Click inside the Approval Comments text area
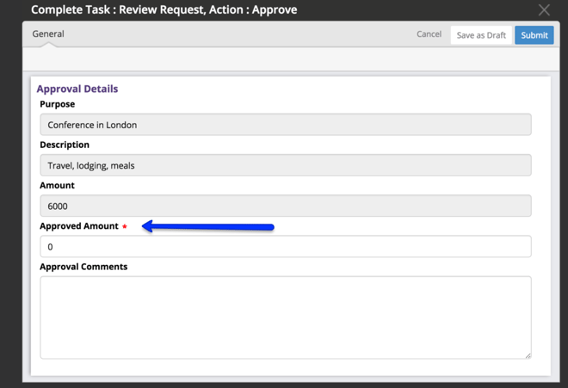 286,317
